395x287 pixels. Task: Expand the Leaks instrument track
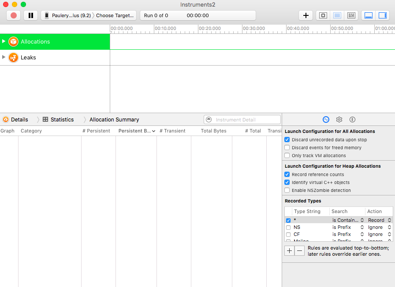[x=4, y=57]
